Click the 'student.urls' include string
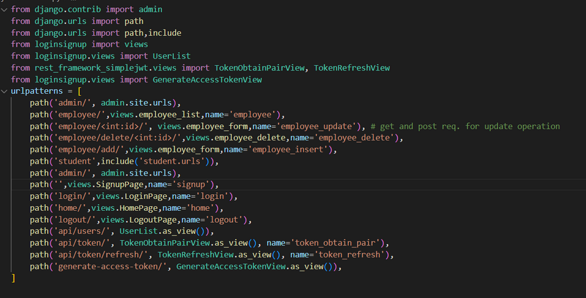The height and width of the screenshot is (298, 586). pos(172,162)
